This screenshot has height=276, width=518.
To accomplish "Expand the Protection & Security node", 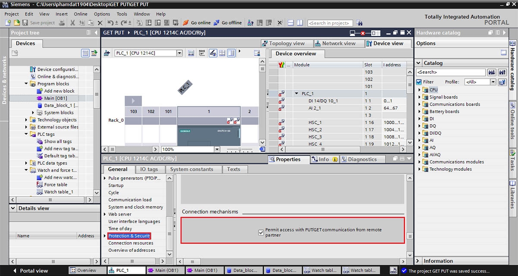I will click(x=104, y=236).
